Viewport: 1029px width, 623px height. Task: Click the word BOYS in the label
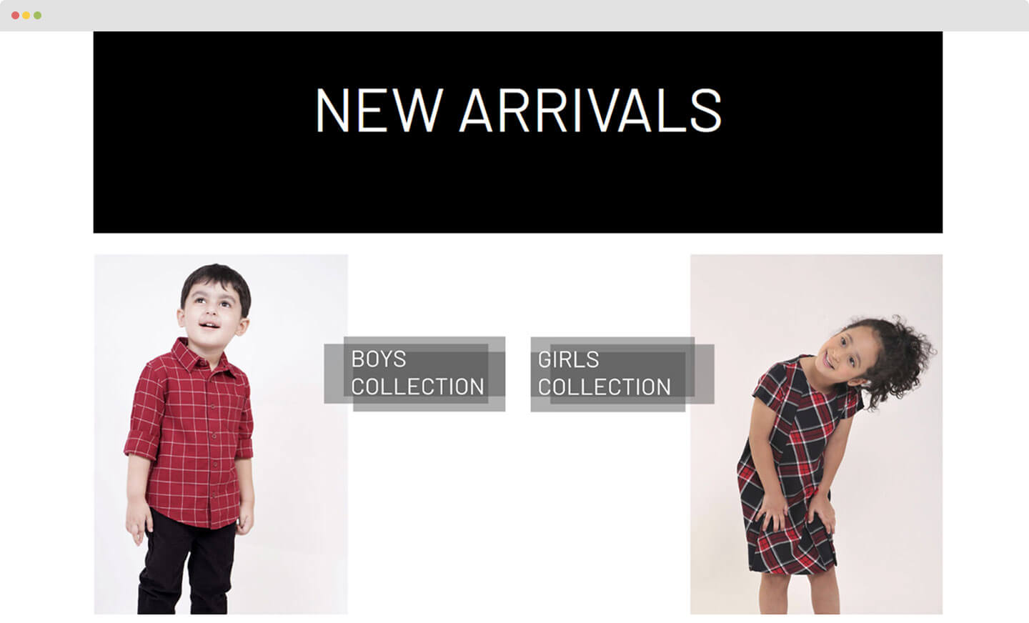coord(378,359)
